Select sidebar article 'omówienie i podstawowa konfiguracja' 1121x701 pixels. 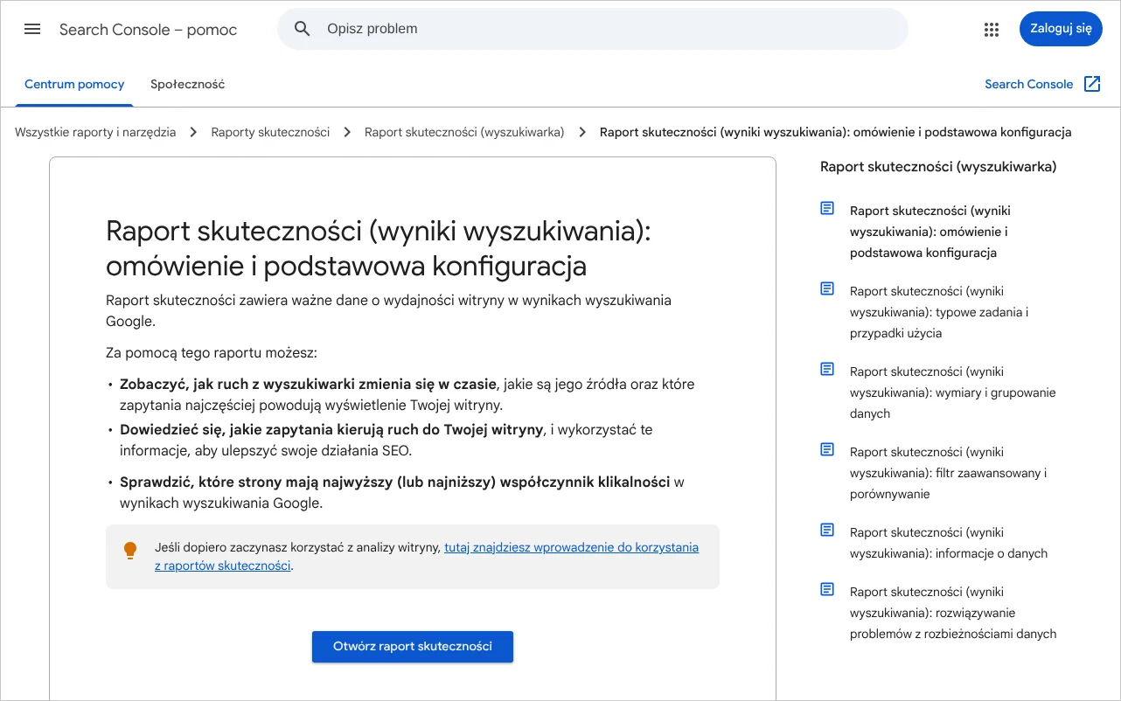(x=930, y=232)
